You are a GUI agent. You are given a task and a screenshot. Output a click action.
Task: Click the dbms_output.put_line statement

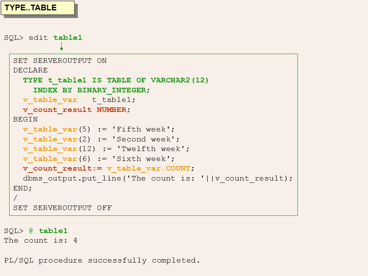click(158, 178)
